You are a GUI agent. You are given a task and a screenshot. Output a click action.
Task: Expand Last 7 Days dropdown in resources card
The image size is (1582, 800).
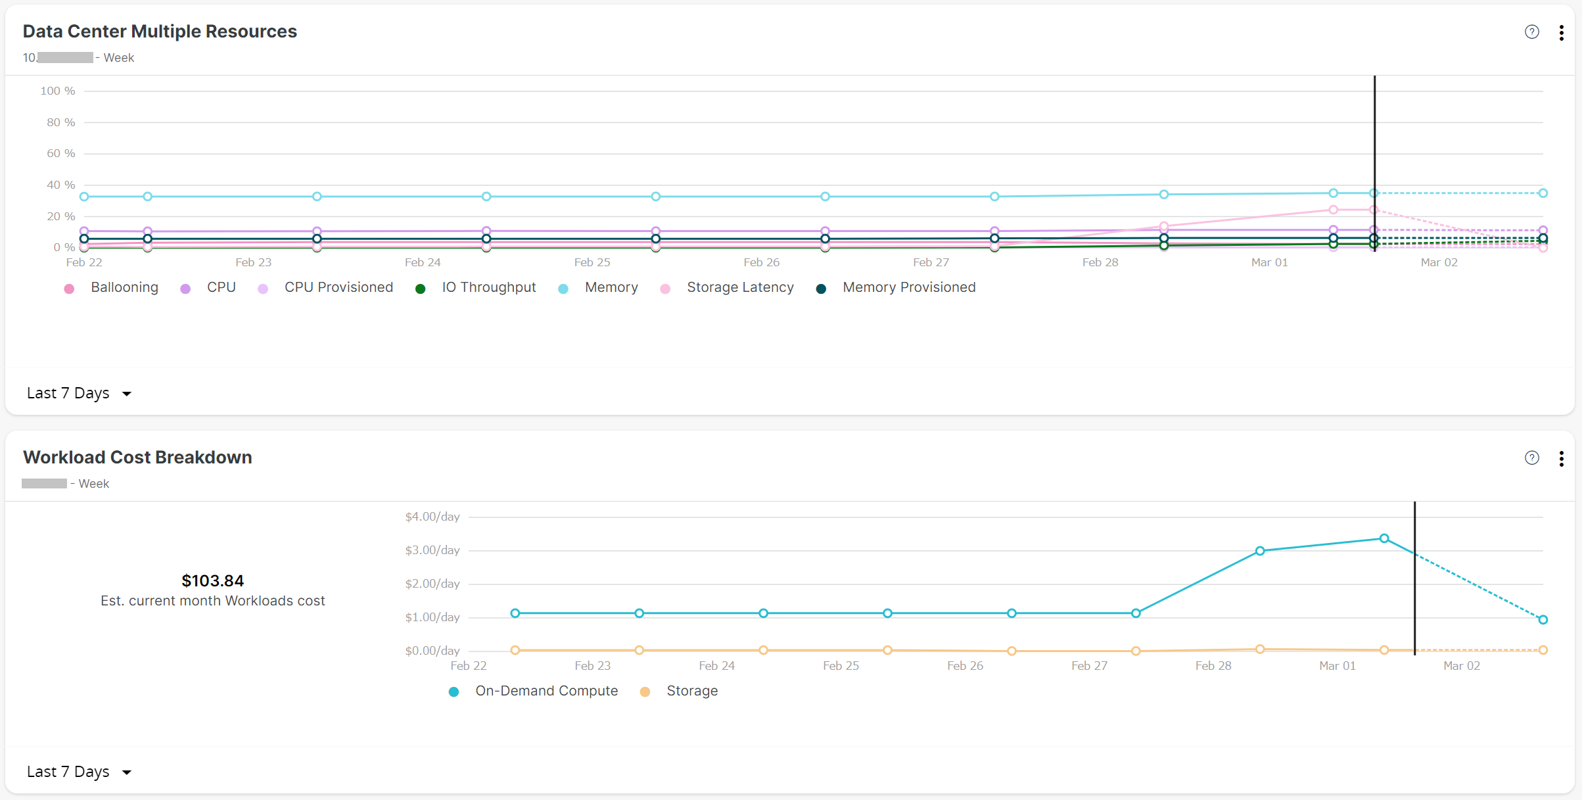(x=79, y=394)
